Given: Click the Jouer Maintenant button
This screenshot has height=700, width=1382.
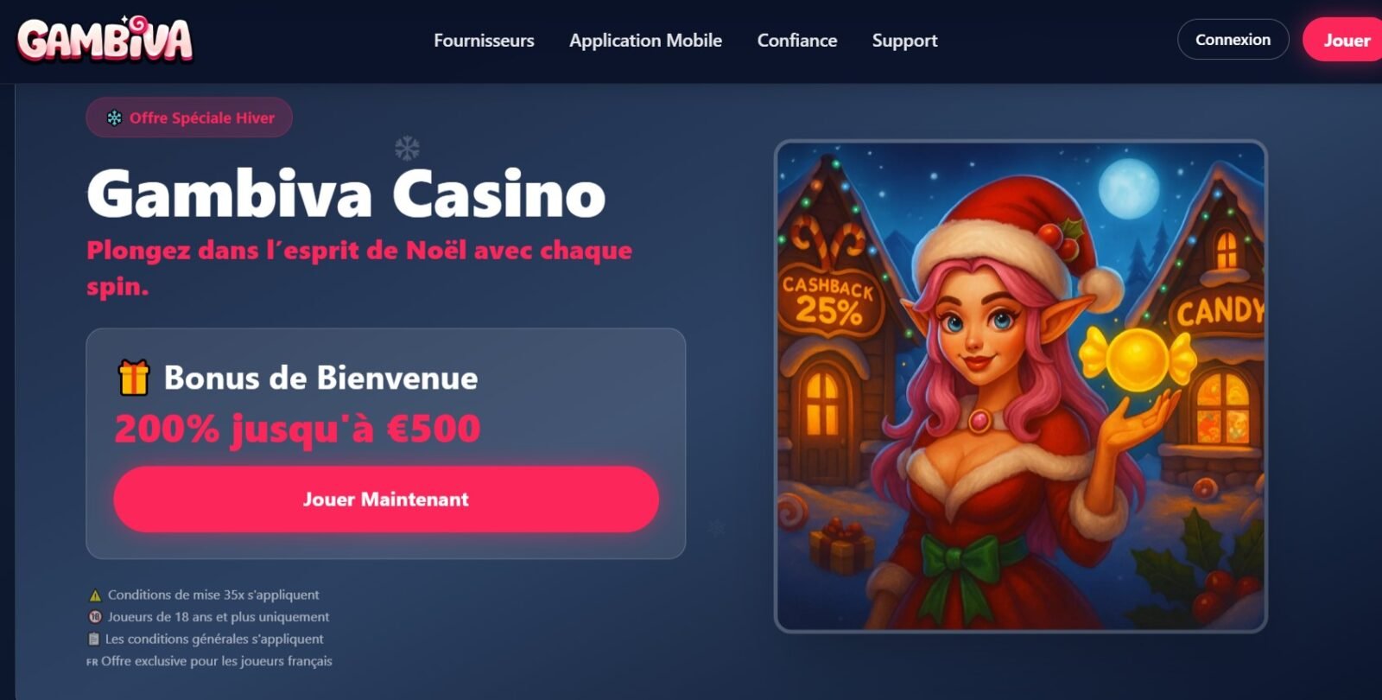Looking at the screenshot, I should point(386,500).
